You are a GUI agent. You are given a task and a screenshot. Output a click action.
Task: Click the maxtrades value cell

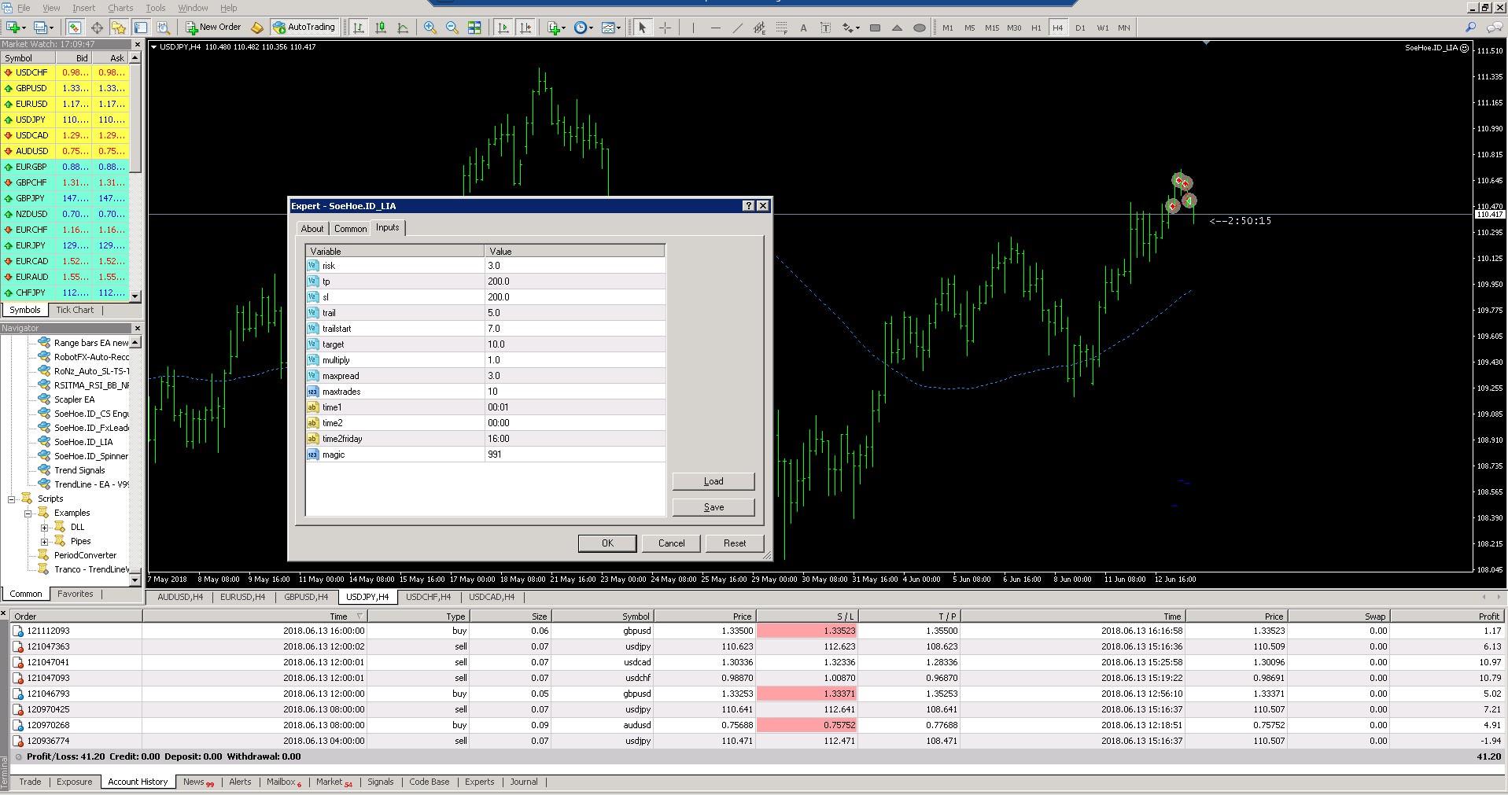pos(574,392)
